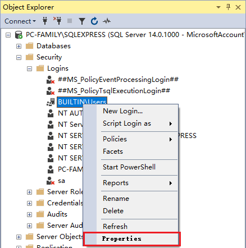This screenshot has height=248, width=246.
Task: Click the Stop square toolbar icon
Action: click(70, 21)
